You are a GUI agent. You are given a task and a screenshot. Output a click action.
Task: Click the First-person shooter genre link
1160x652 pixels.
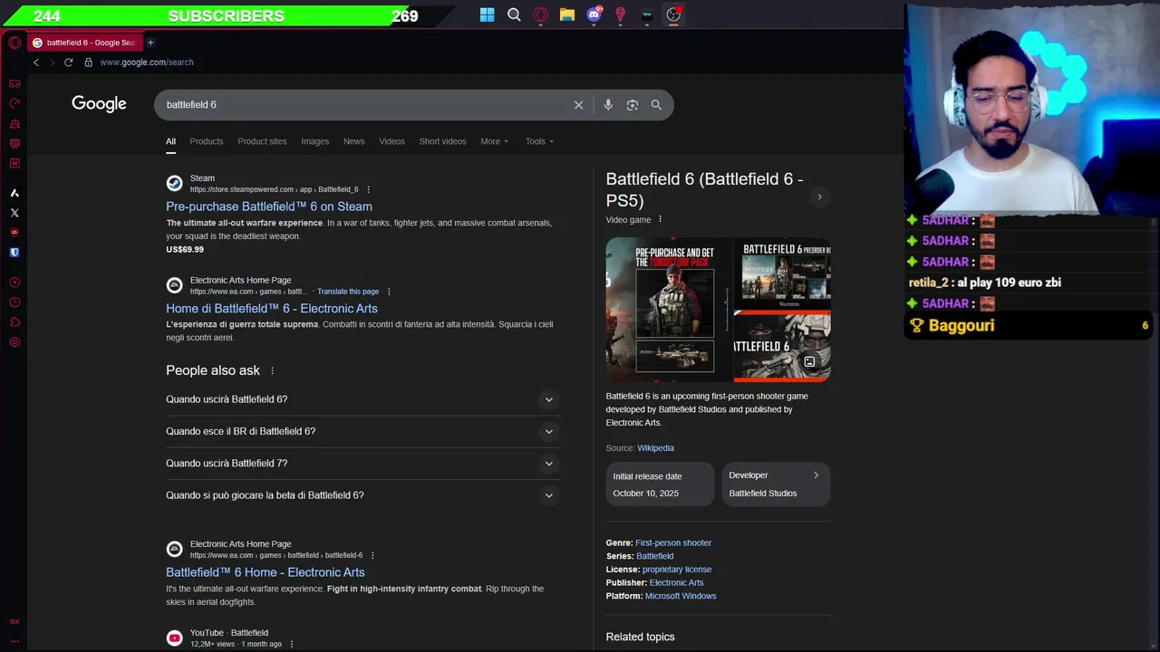(x=673, y=542)
